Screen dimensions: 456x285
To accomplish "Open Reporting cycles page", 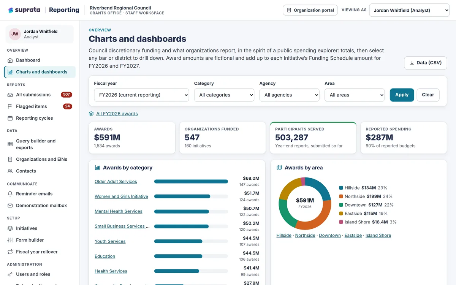I will pos(40,118).
